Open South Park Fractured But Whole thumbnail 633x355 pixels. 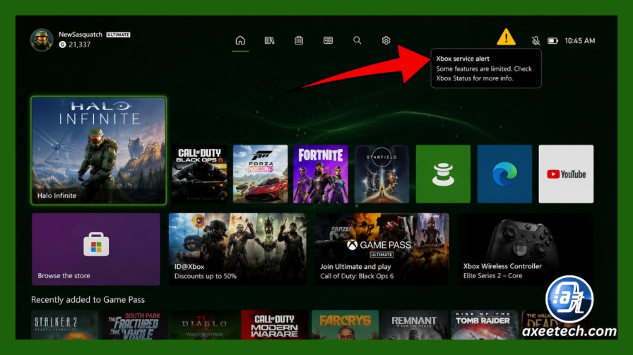[134, 325]
